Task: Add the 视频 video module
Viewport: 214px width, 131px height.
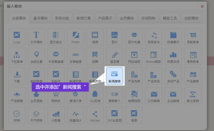Action: tap(95, 37)
